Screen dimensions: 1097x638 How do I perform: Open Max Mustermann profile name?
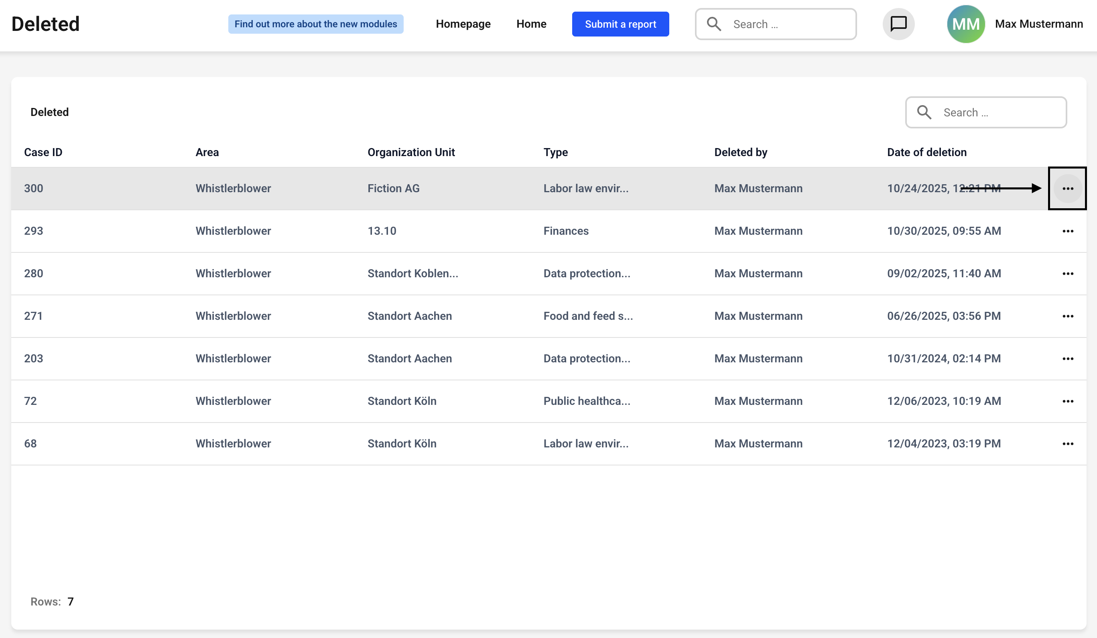1039,24
